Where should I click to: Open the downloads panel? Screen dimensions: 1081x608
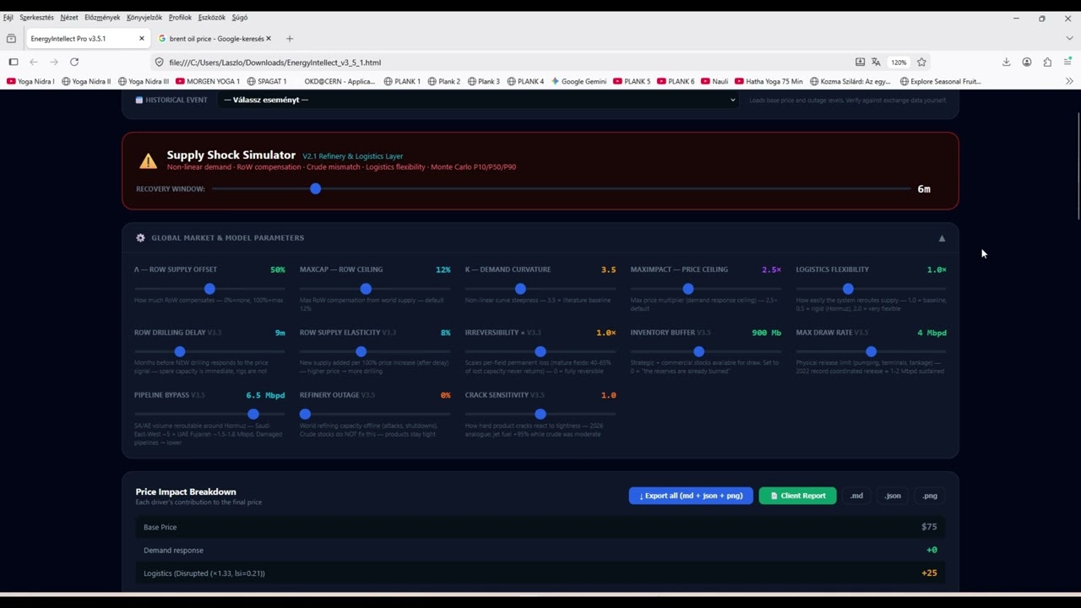point(1007,62)
